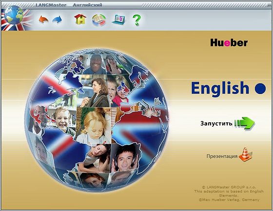This screenshot has width=273, height=211.
Task: Click the boy with headphones photo
Action: (x=125, y=158)
